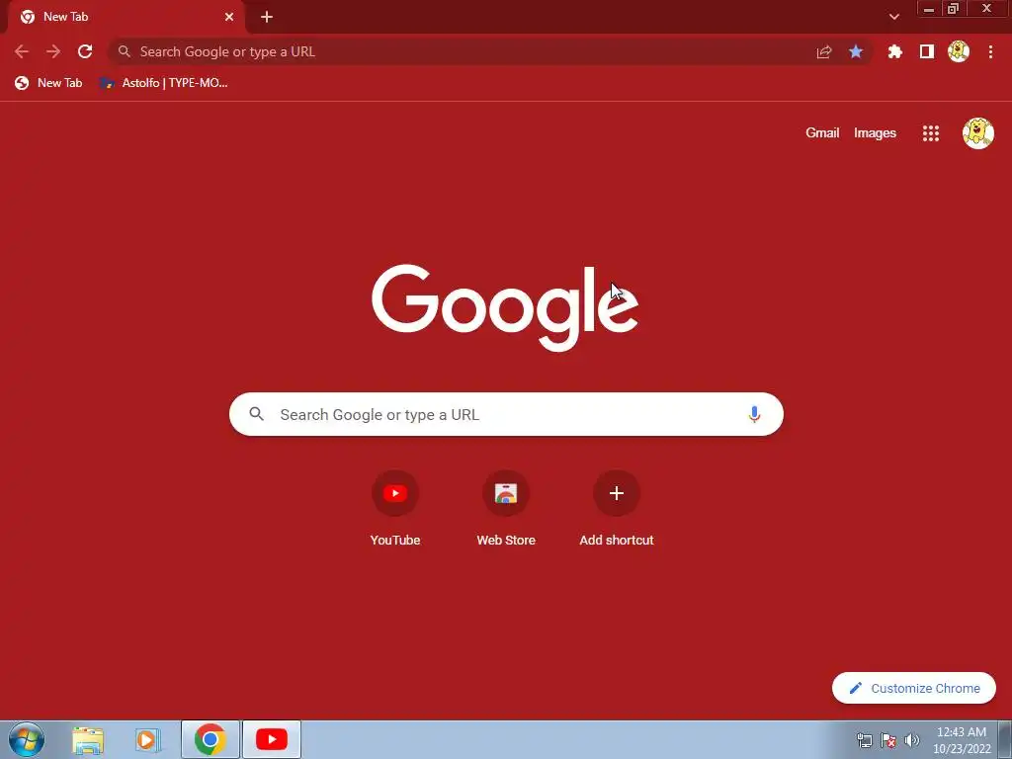Screen dimensions: 1012x759
Task: Open the Web Store shortcut tile
Action: tap(506, 510)
